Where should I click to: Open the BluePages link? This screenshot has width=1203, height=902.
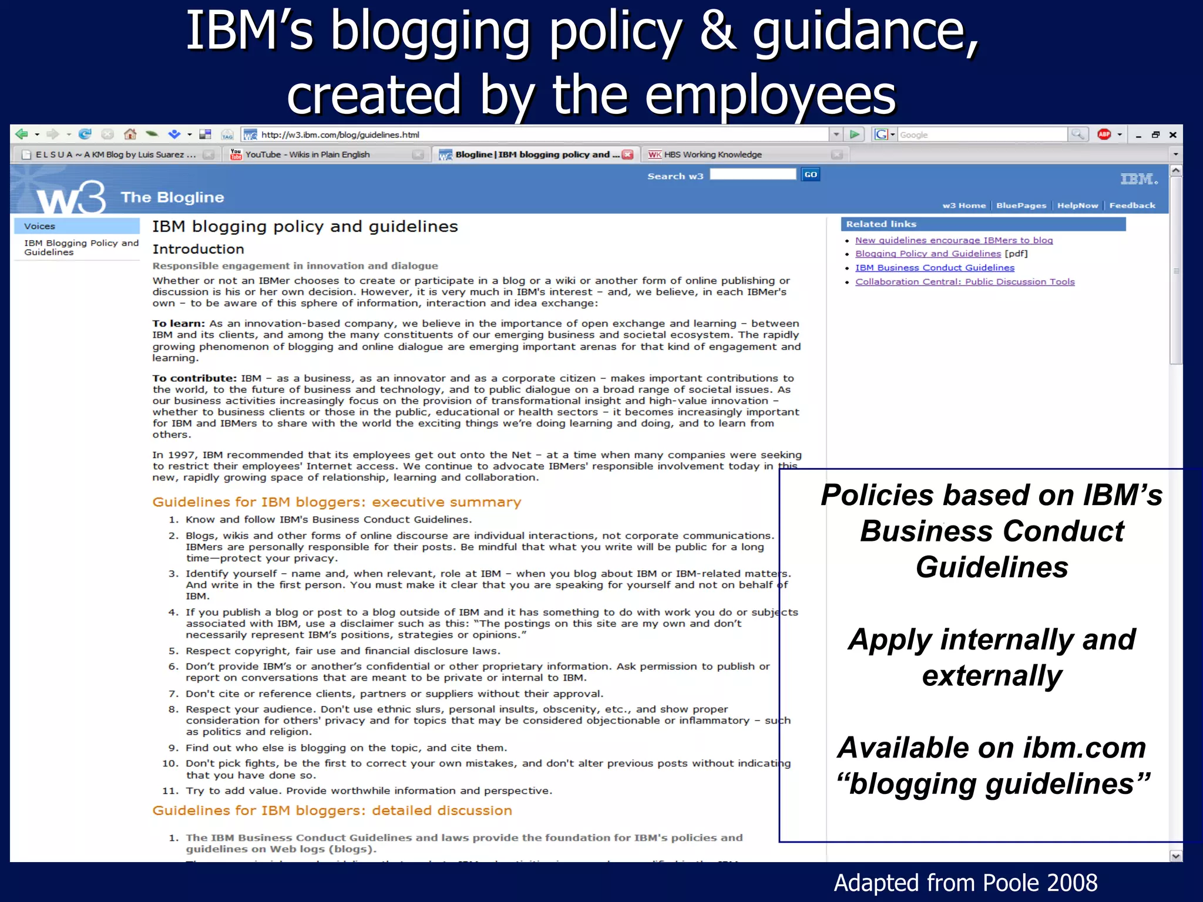pyautogui.click(x=1021, y=206)
